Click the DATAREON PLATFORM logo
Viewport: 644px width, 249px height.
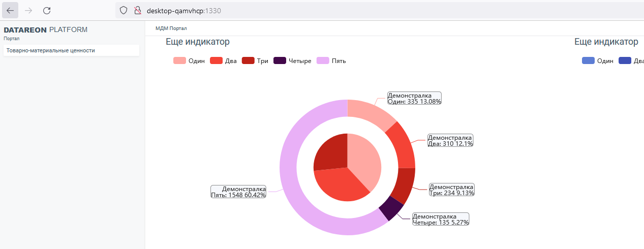pyautogui.click(x=46, y=30)
